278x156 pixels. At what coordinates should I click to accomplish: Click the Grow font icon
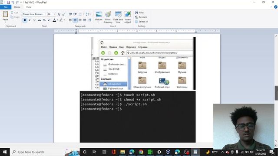coord(59,14)
